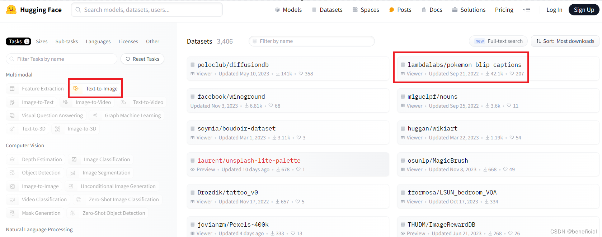602x237 pixels.
Task: Click the new Full-text search button
Action: (x=498, y=41)
